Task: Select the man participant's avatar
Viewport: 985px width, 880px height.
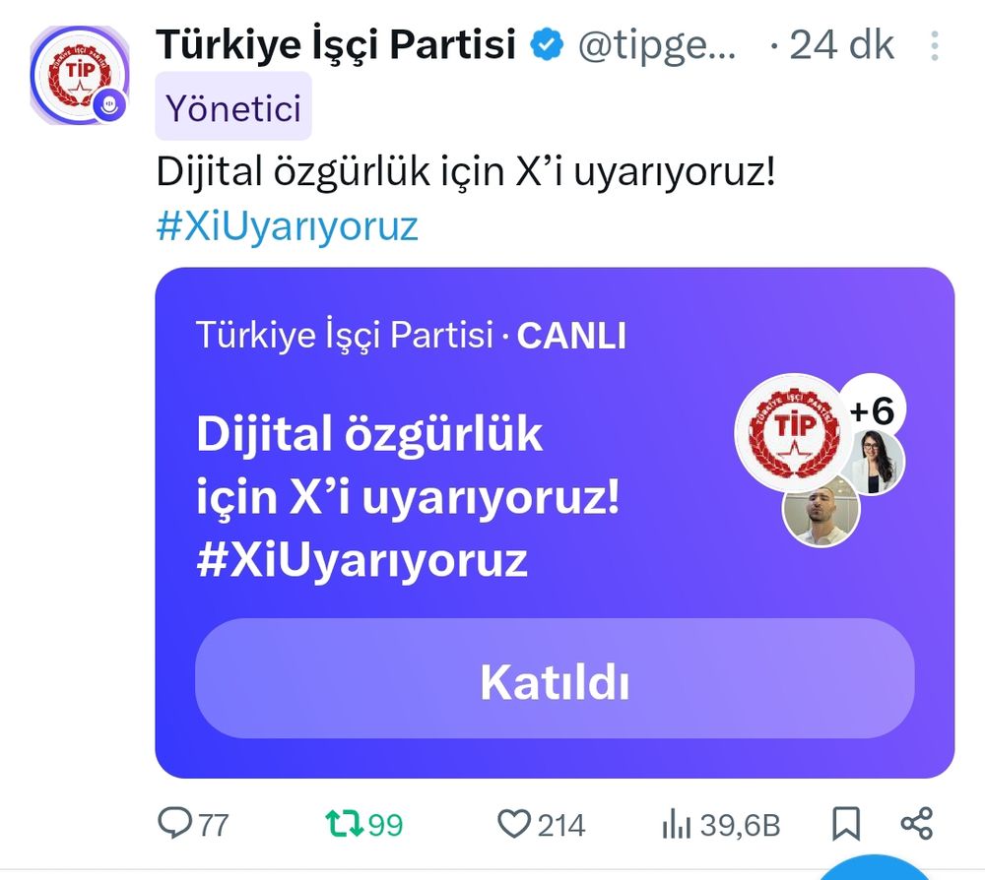Action: [821, 510]
